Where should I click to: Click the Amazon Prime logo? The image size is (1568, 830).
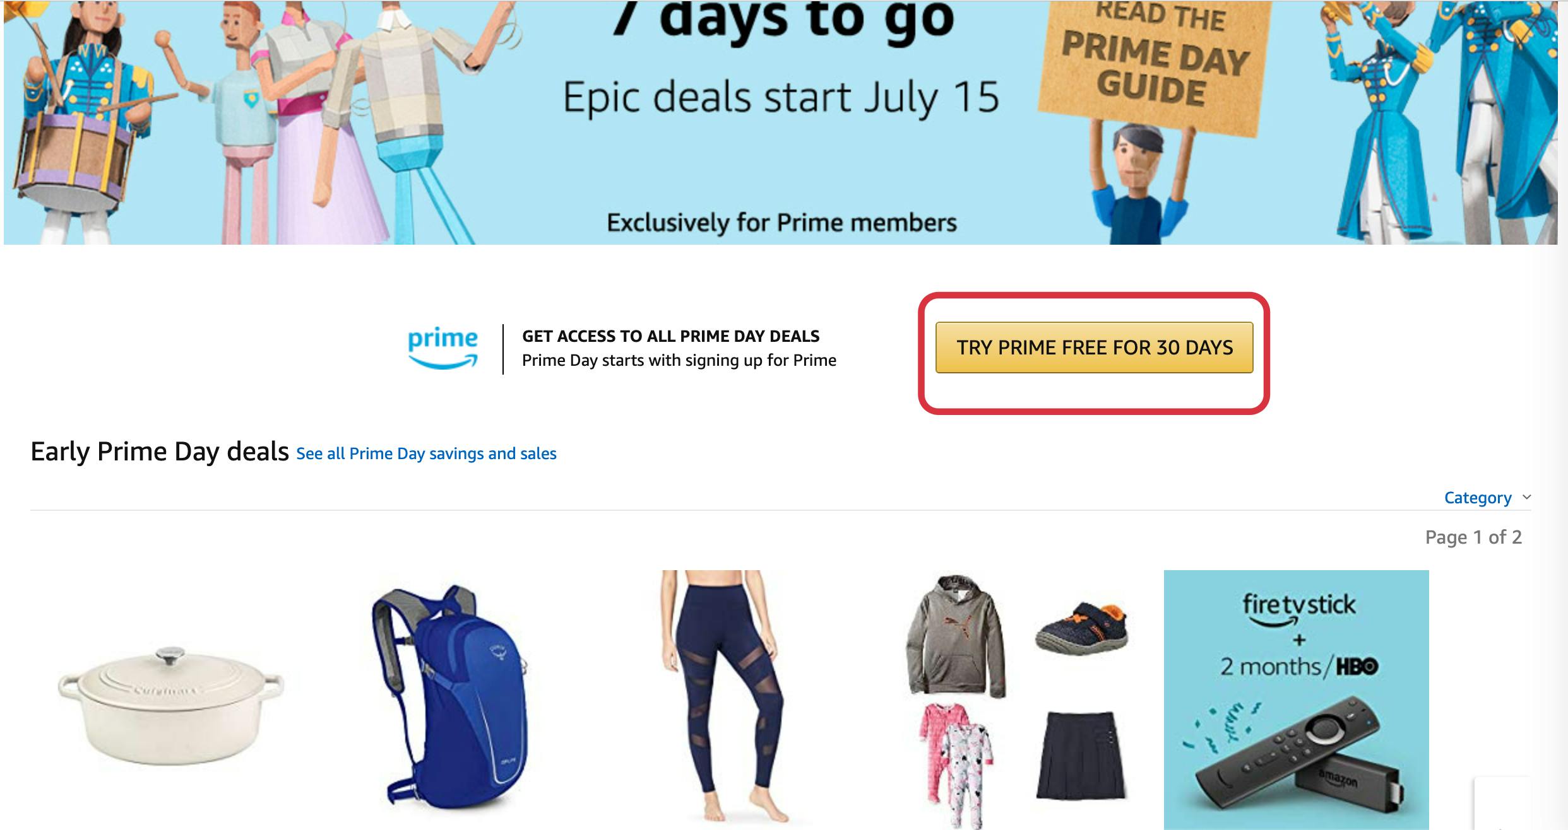click(x=443, y=348)
